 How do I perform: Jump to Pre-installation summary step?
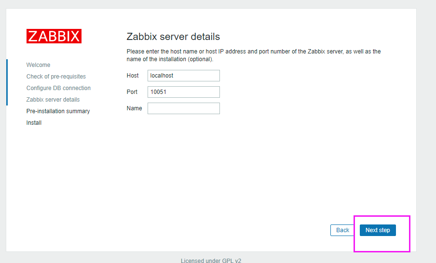58,111
